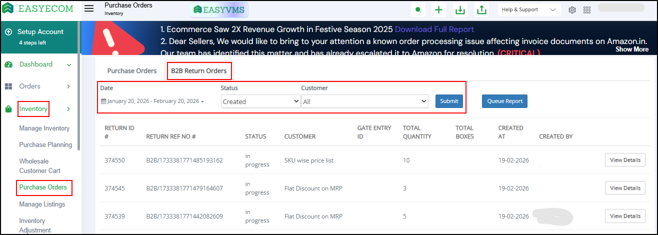658x235 pixels.
Task: View Details for return ID 374550
Action: (x=625, y=160)
